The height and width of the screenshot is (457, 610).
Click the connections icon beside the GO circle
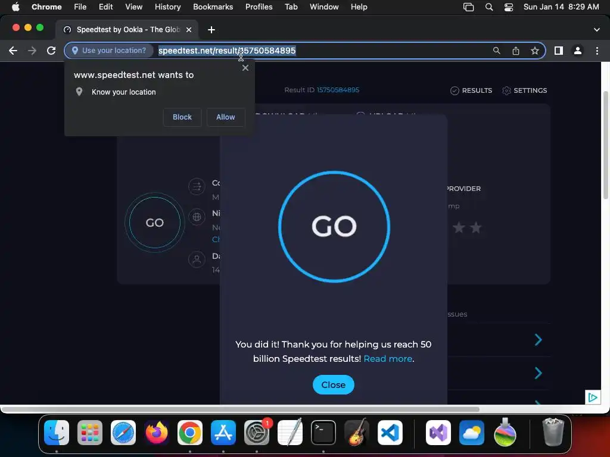(x=197, y=186)
